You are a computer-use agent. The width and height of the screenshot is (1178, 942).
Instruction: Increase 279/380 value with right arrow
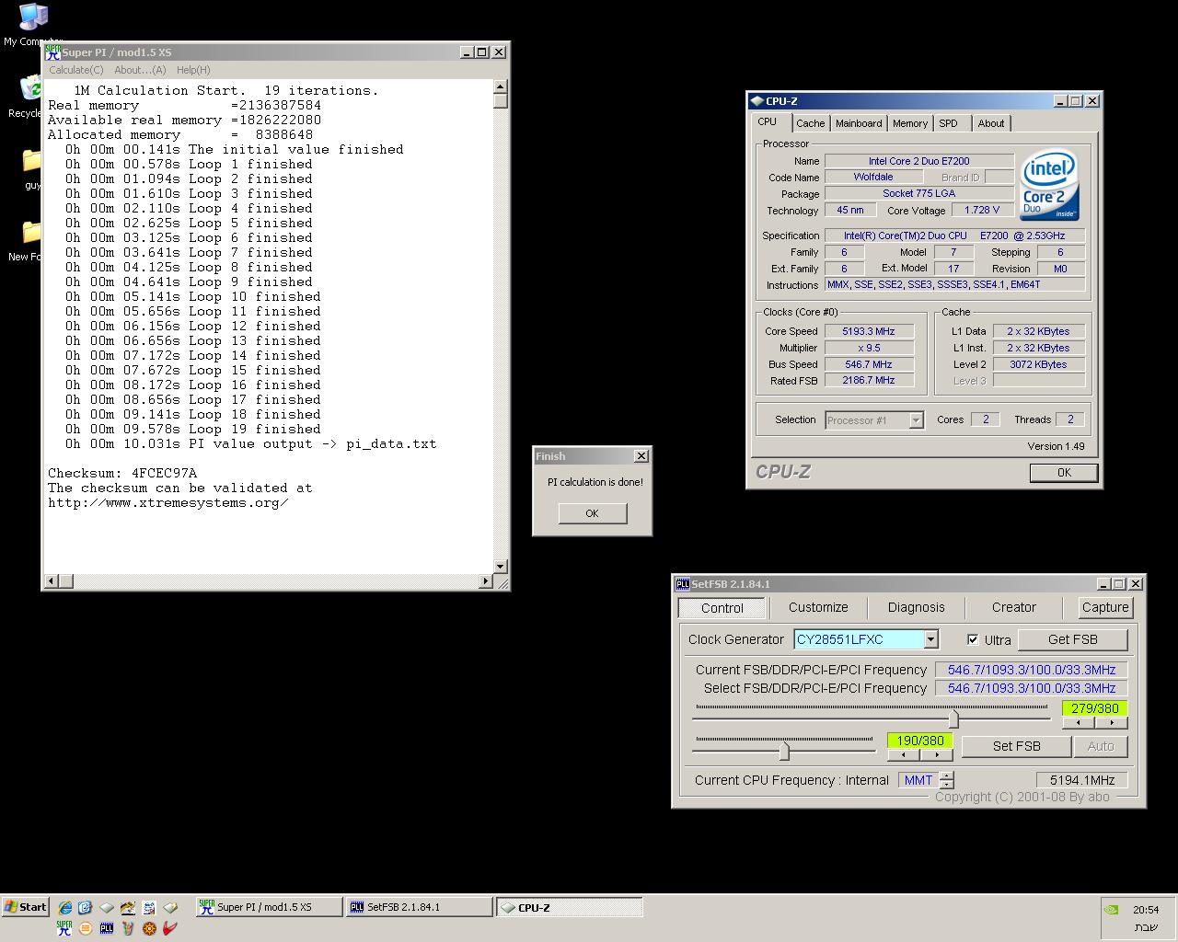click(1111, 723)
